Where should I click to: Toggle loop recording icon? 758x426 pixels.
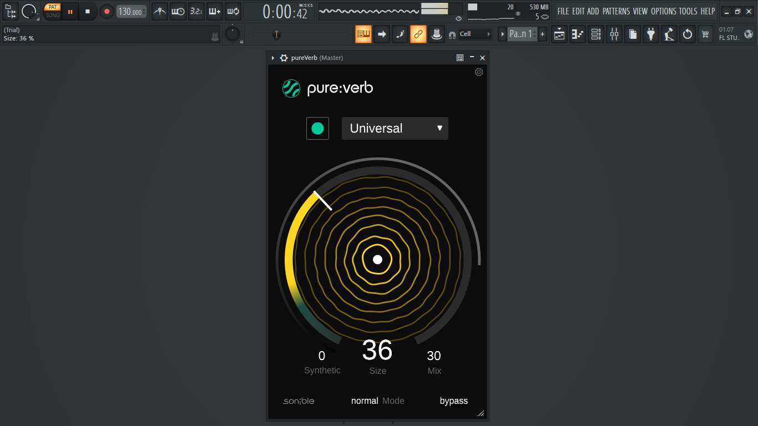coord(233,11)
